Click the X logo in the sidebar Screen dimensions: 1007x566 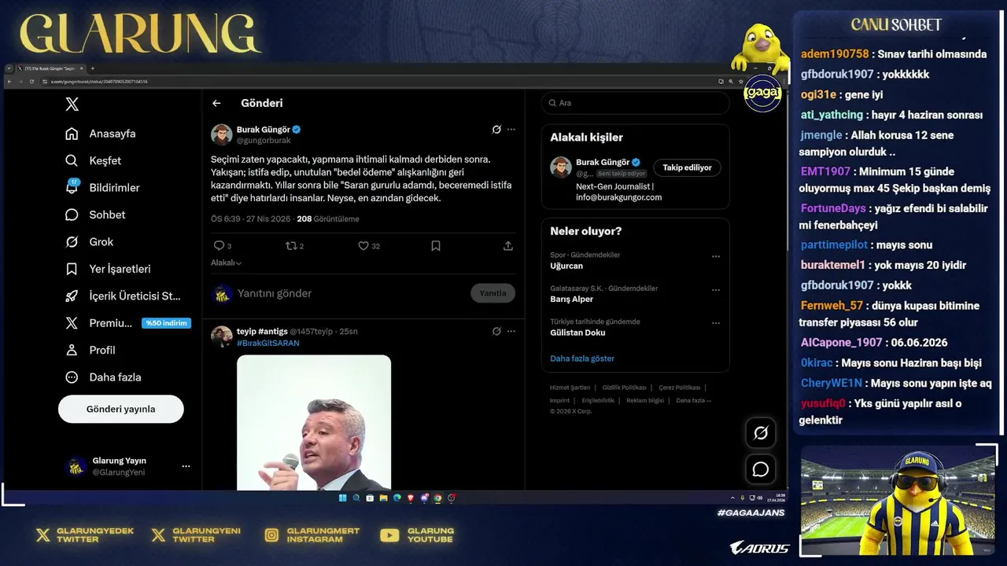(x=72, y=104)
